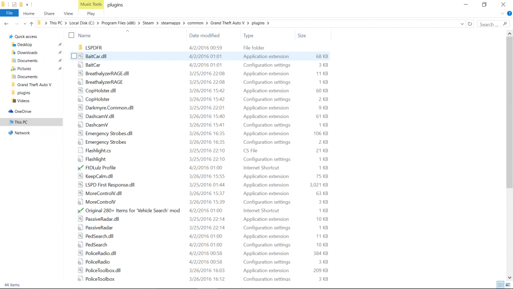
Task: Click the search magnifier icon
Action: (505, 24)
